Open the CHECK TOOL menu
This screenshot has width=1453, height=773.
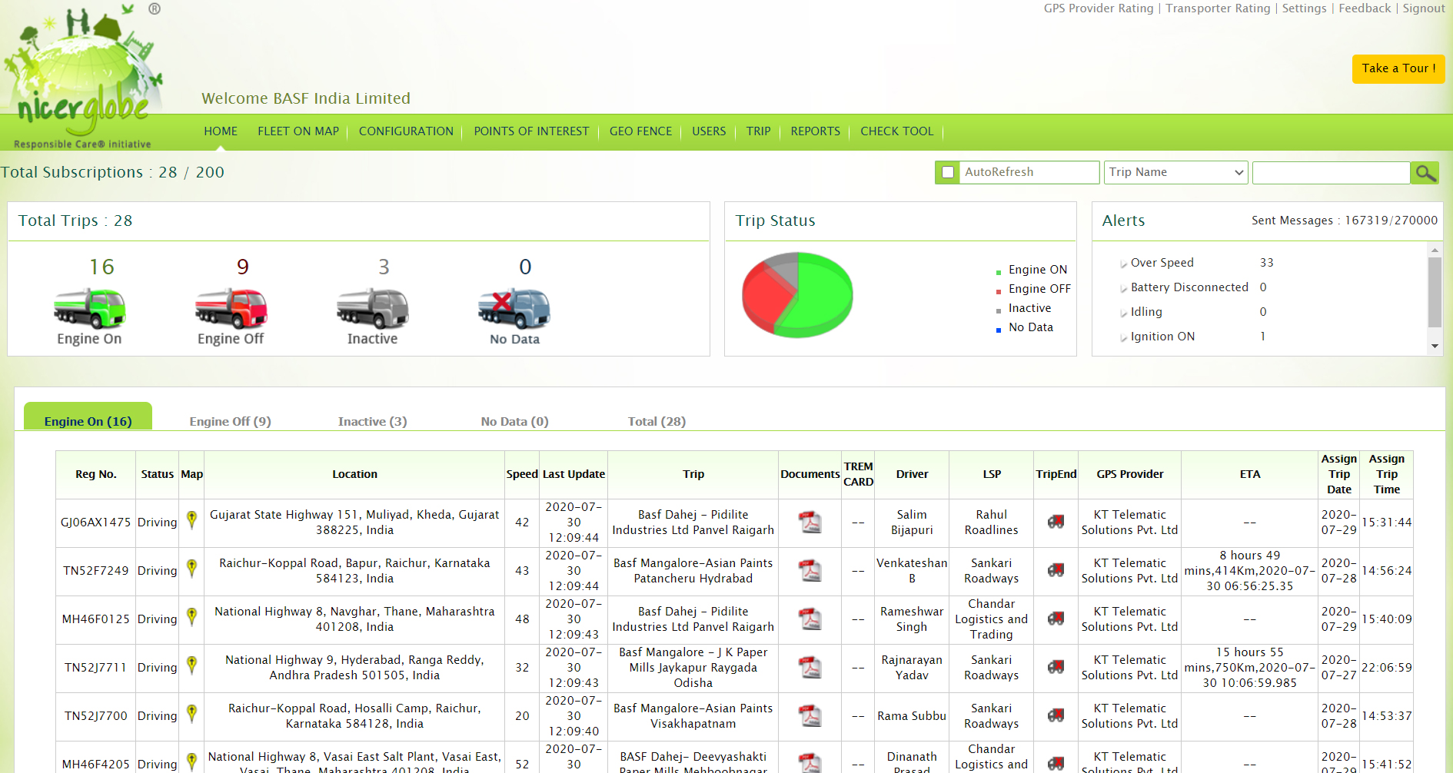(897, 131)
